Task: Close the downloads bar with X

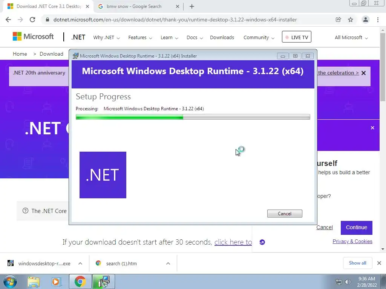Action: coord(379,263)
